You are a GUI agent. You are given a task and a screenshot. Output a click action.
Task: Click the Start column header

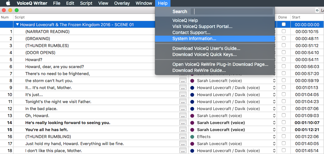pos(296,17)
